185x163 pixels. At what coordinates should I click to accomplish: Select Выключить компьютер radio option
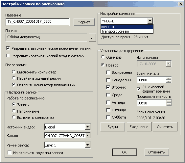(14, 72)
